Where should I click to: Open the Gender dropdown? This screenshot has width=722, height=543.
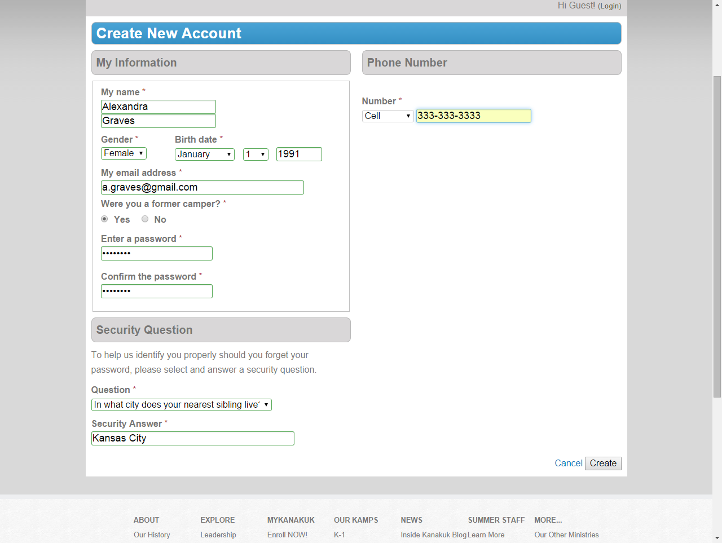(124, 153)
